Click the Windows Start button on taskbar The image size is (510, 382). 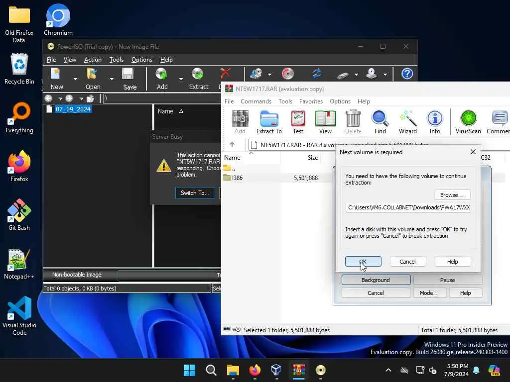tap(189, 370)
